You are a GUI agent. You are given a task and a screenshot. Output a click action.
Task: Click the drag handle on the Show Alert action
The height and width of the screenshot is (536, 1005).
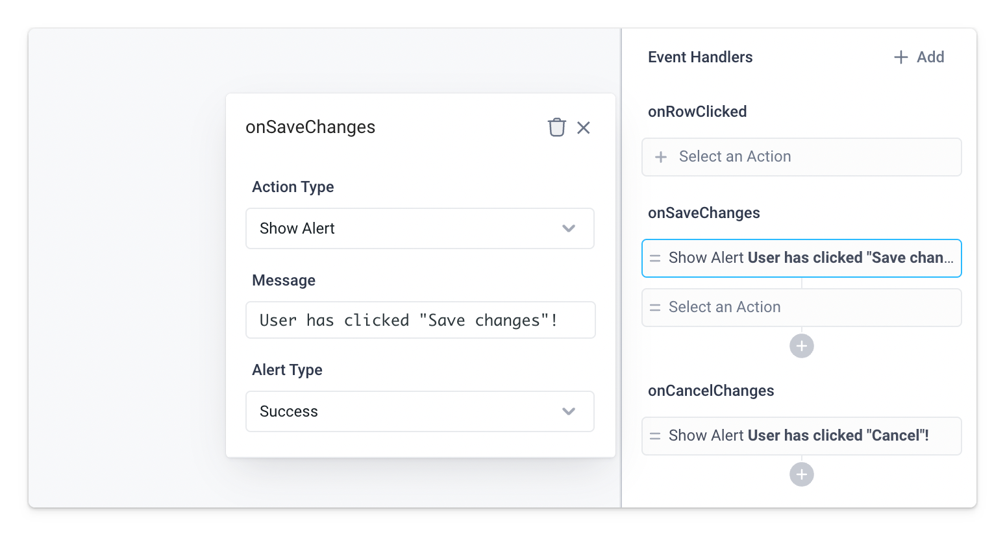tap(656, 258)
